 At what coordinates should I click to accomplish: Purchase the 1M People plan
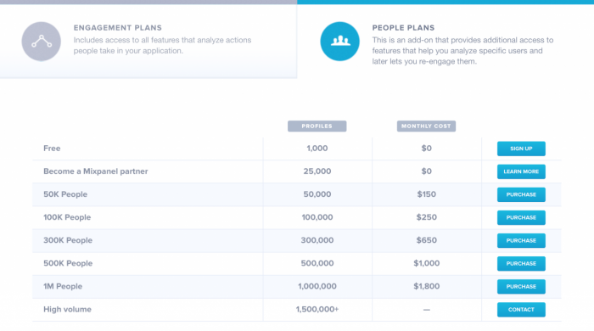(521, 286)
